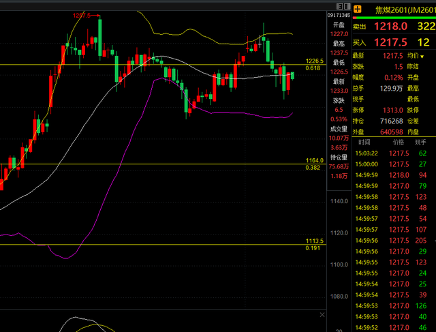This screenshot has height=332, width=436.
Task: Click the candle high value 1237.5
Action: click(x=339, y=53)
